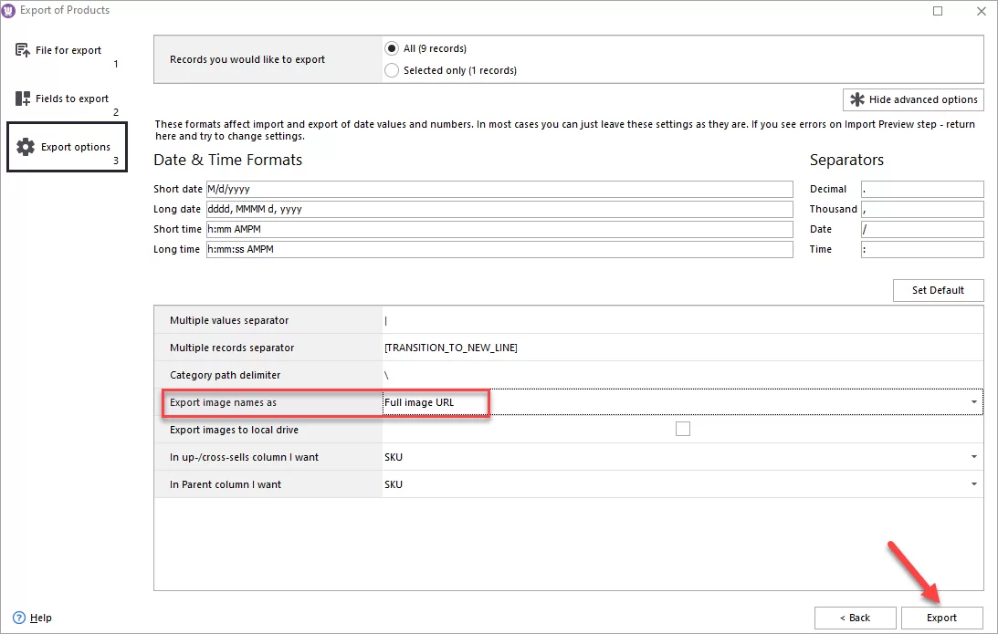Click the Export button

click(941, 618)
